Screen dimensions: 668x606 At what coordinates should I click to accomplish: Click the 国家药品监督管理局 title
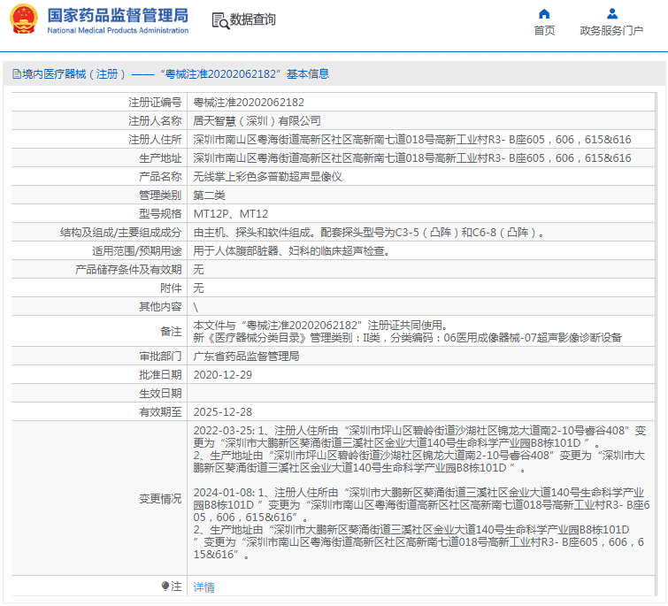pyautogui.click(x=118, y=15)
